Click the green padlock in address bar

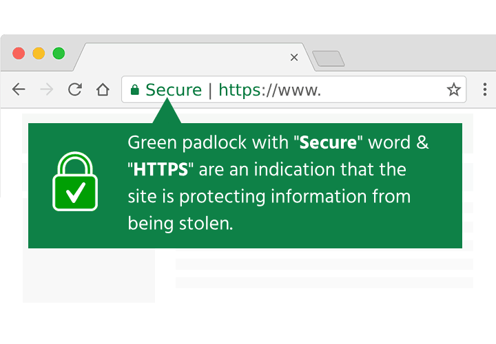(135, 90)
